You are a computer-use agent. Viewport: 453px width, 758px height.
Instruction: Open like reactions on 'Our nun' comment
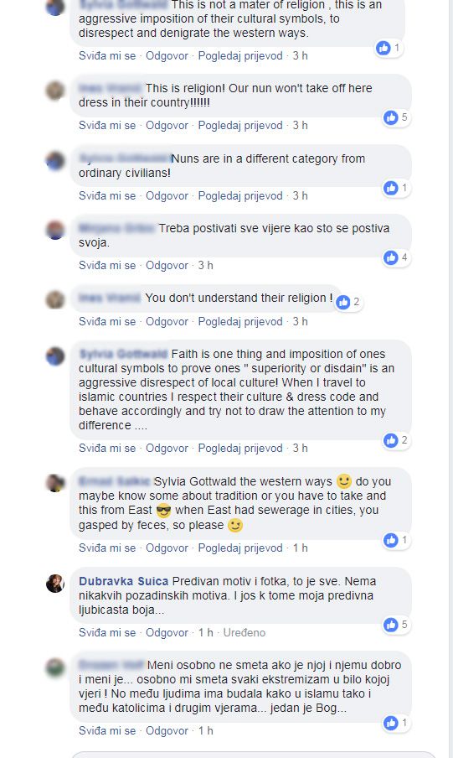[x=396, y=117]
